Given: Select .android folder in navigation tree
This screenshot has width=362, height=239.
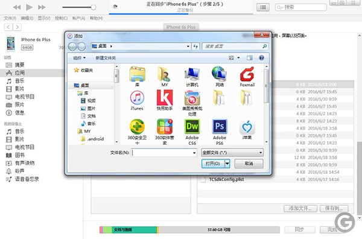Looking at the screenshot, I should pyautogui.click(x=92, y=139).
